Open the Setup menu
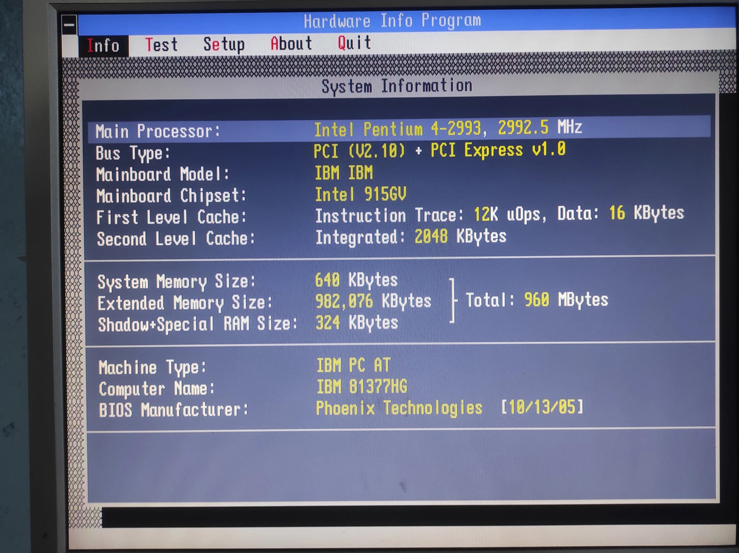Viewport: 739px width, 553px height. 224,45
